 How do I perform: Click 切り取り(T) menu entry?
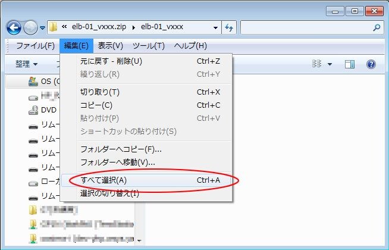(x=99, y=92)
